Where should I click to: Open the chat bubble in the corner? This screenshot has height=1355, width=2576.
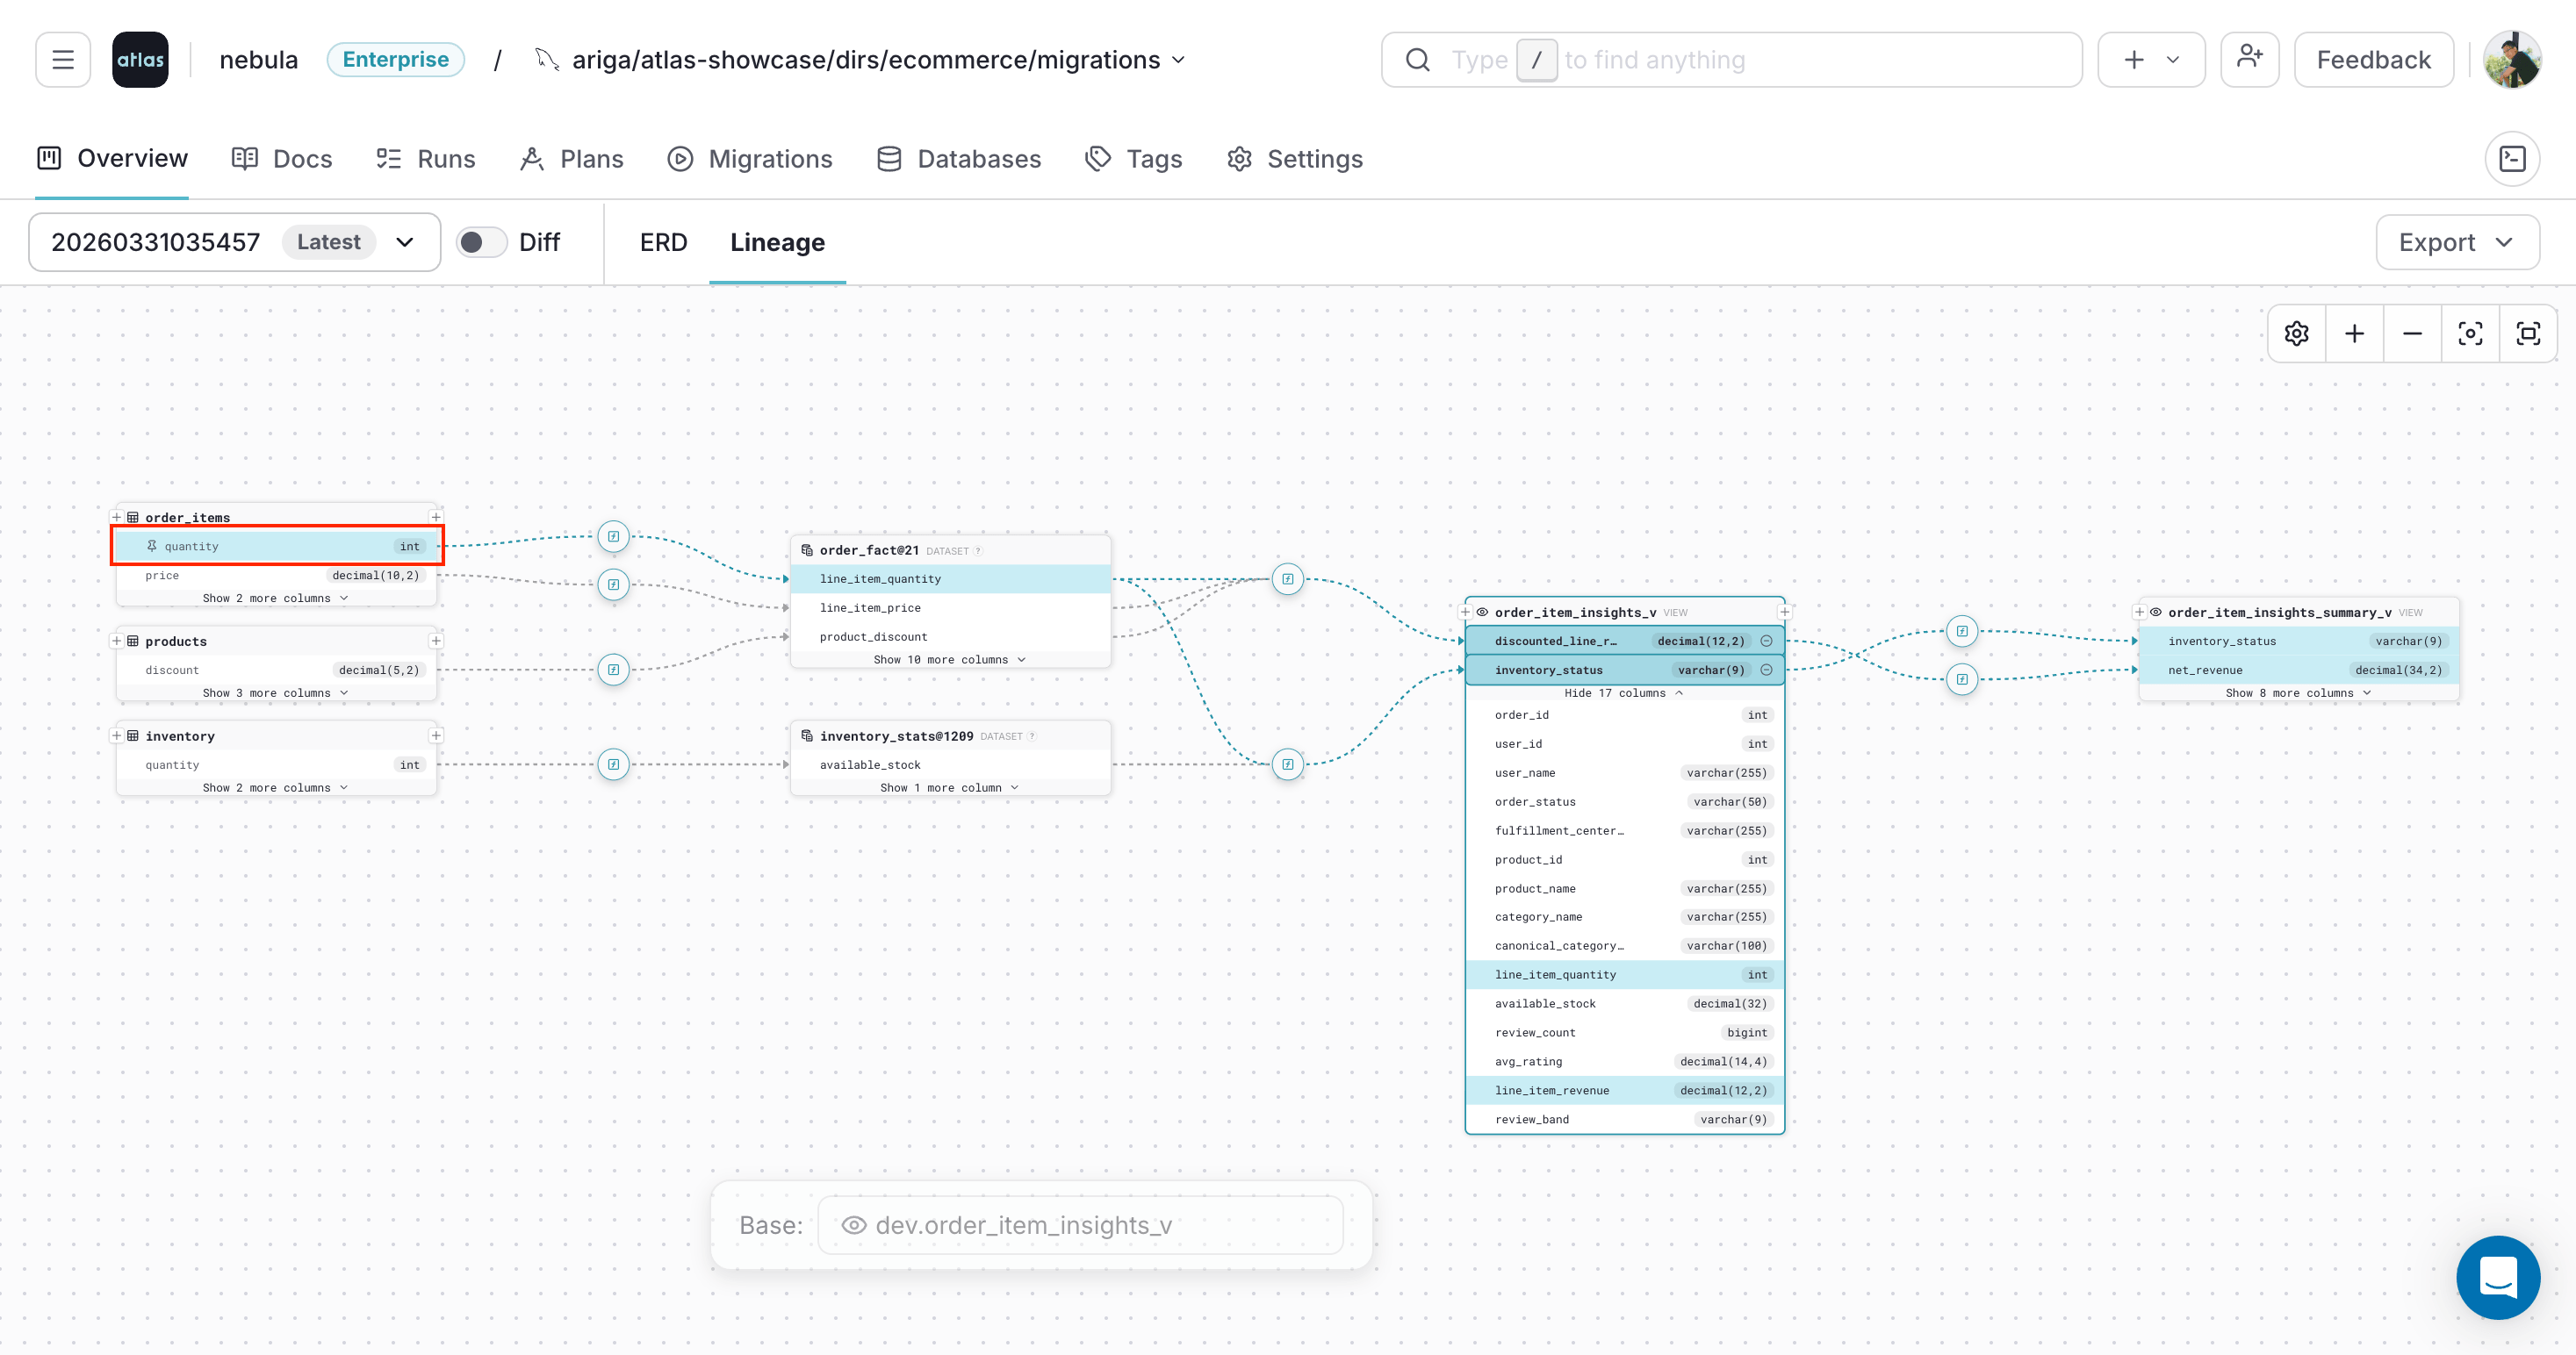click(2498, 1278)
